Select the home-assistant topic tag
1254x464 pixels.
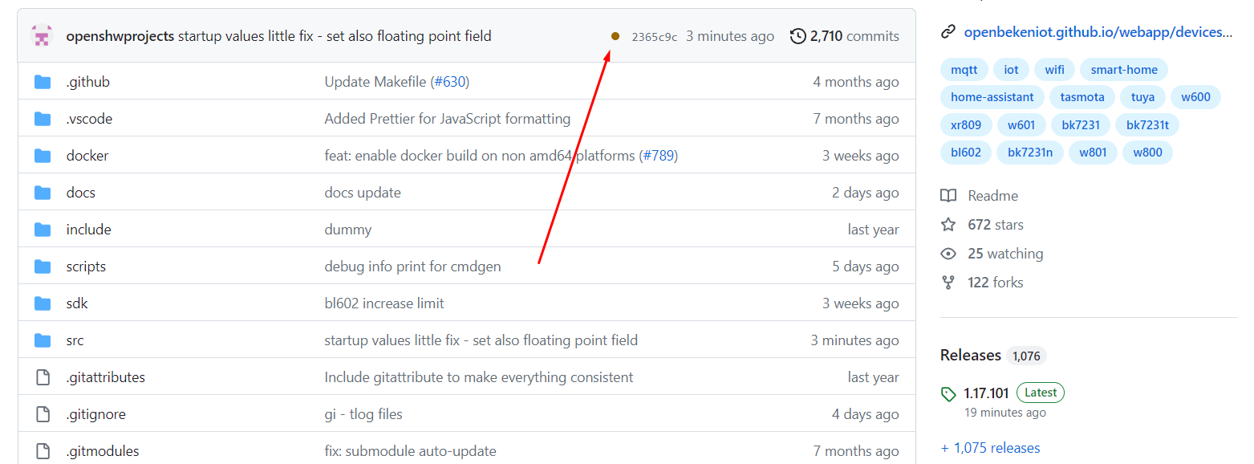click(x=992, y=97)
